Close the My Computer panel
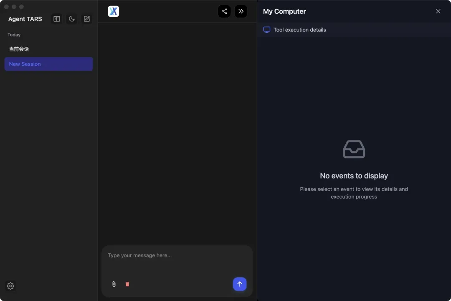This screenshot has height=301, width=451. tap(438, 11)
